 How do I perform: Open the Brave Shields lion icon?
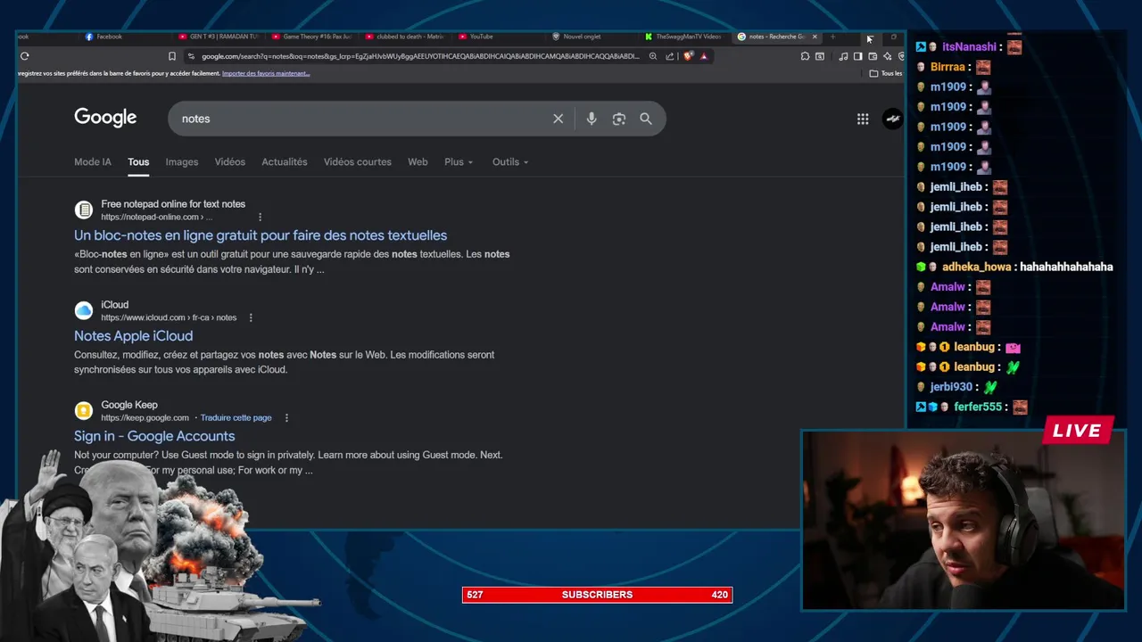pos(688,56)
